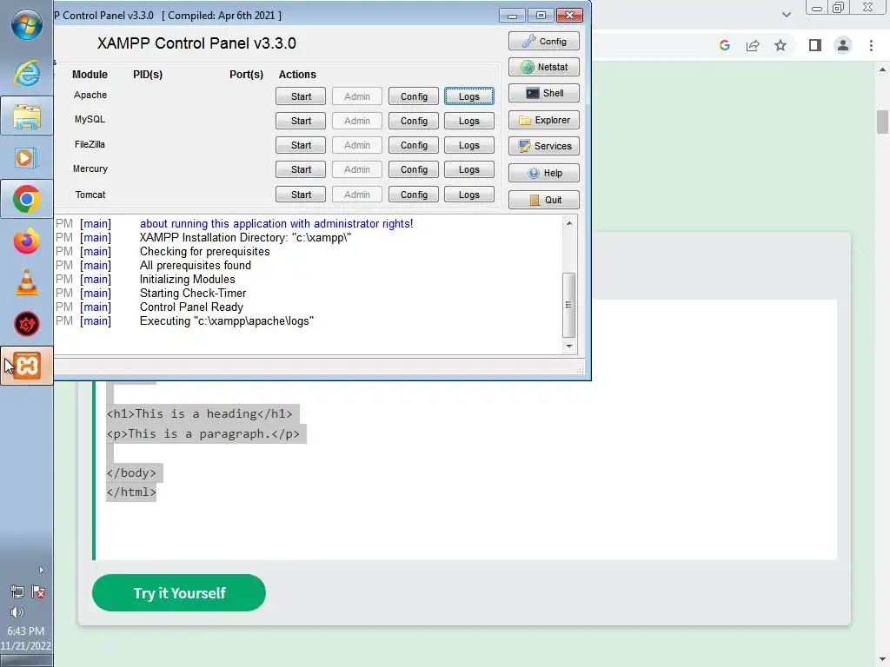Image resolution: width=890 pixels, height=667 pixels.
Task: Show hidden tray icons arrow
Action: 41,570
